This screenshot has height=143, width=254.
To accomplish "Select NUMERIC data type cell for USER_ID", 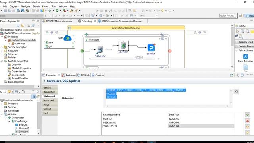I will [201, 119].
